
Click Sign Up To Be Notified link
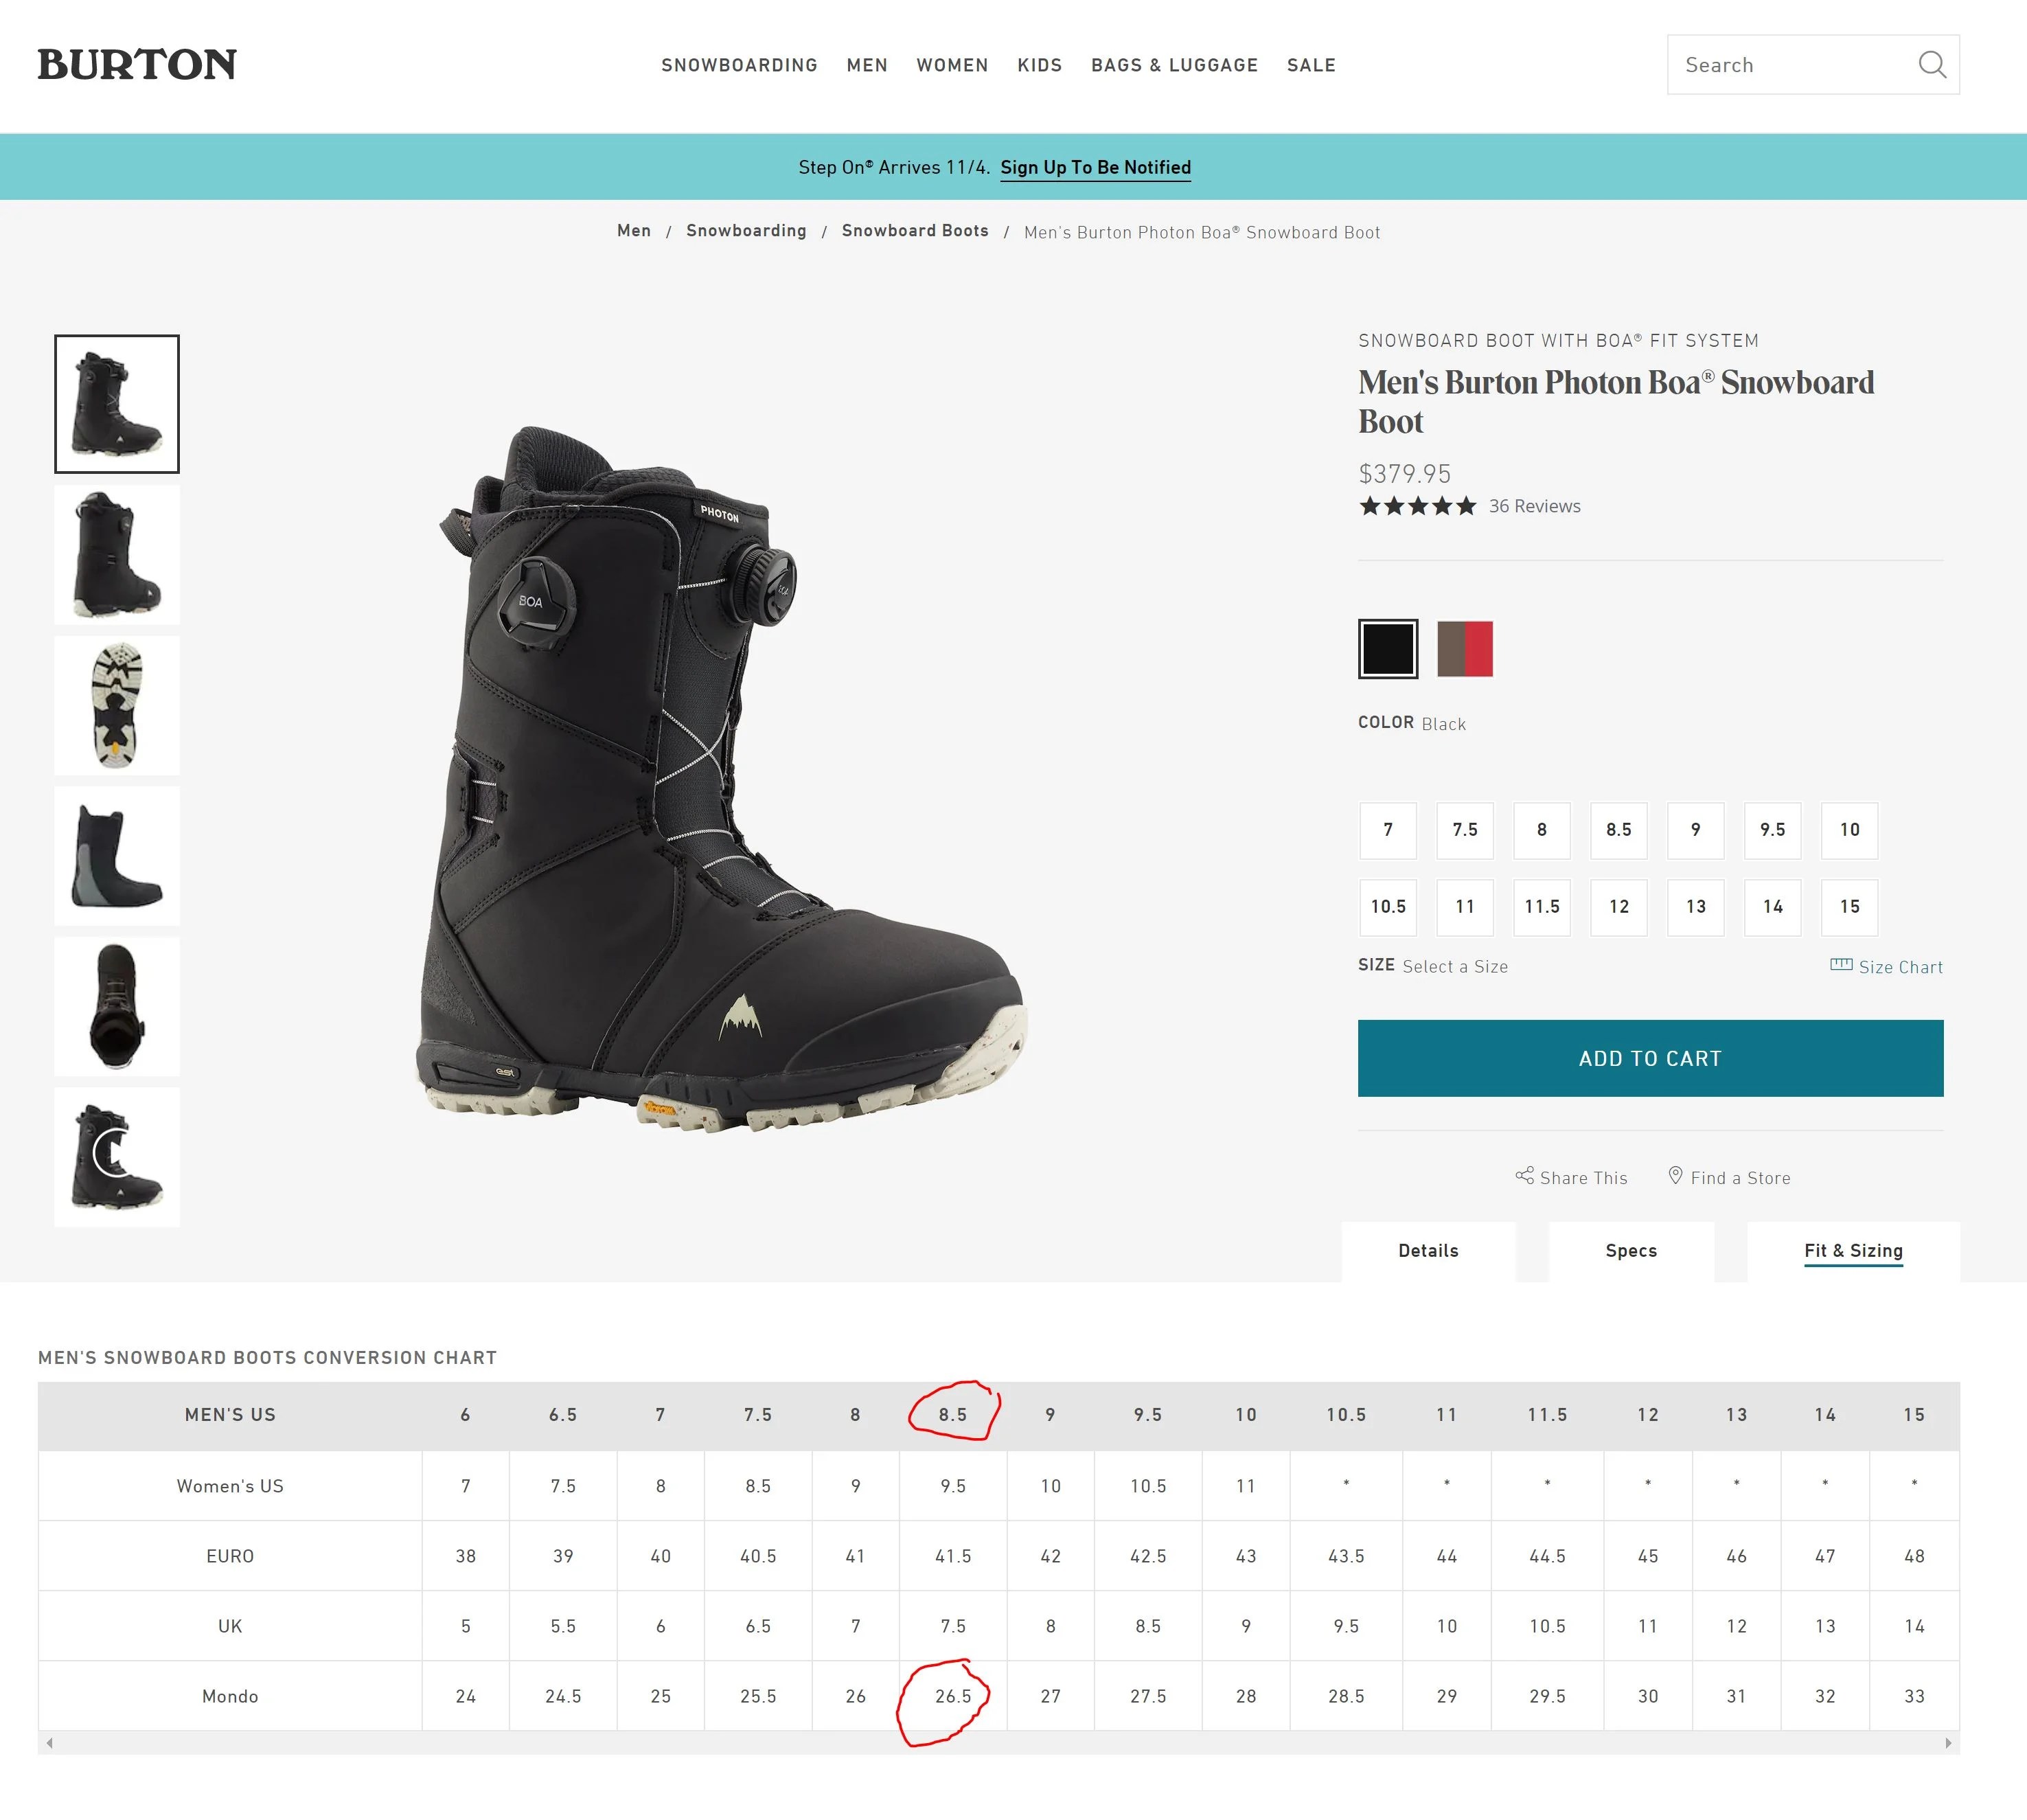click(1095, 167)
